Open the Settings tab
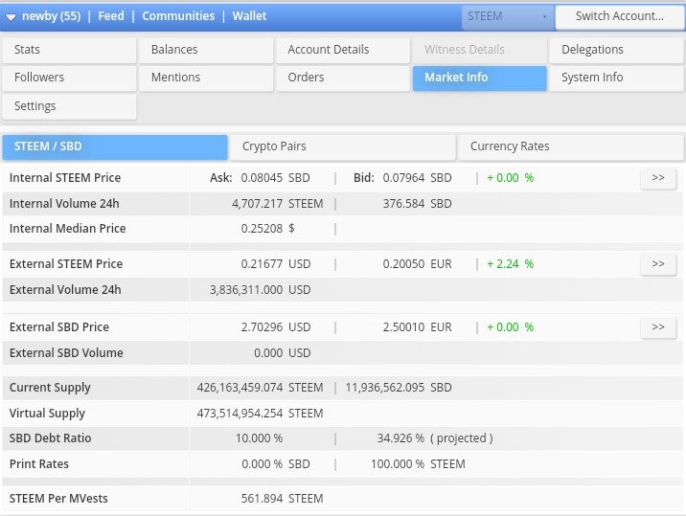Screen dimensions: 686x516 click(70, 106)
